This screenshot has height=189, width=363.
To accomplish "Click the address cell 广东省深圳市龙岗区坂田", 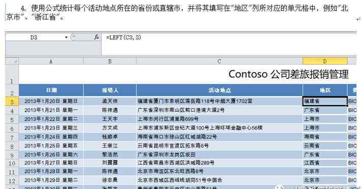I will [x=219, y=155].
